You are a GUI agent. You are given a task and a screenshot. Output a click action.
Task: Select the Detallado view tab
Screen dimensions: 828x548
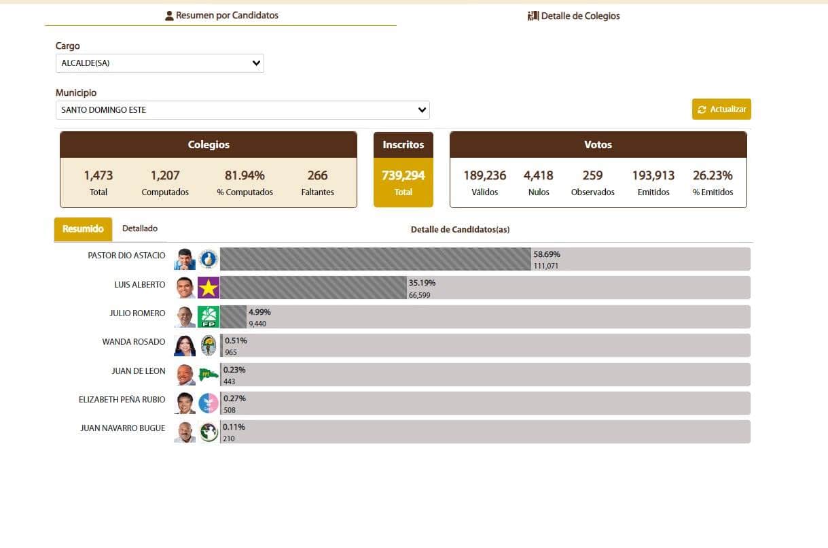click(140, 228)
